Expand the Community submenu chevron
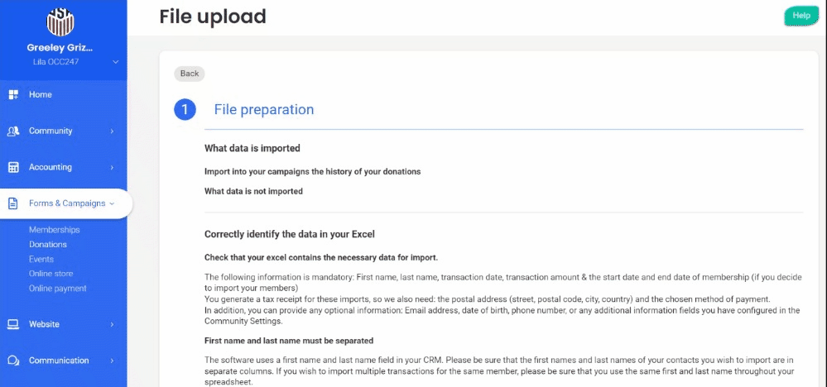827x387 pixels. (x=112, y=131)
